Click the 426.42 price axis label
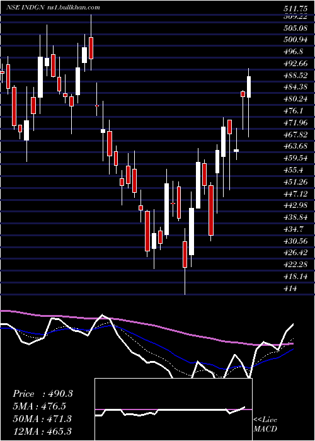The image size is (315, 441). 295,253
